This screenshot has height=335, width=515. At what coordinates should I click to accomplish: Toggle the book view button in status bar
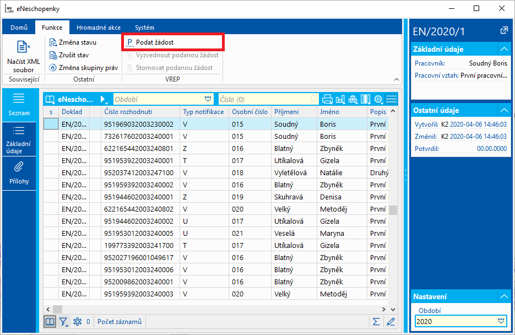pyautogui.click(x=50, y=321)
